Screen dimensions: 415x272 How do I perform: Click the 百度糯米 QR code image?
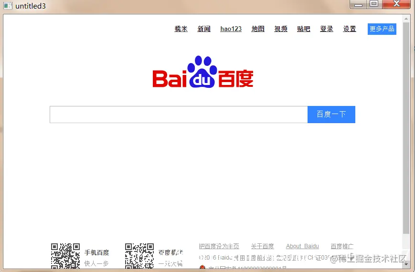139,256
